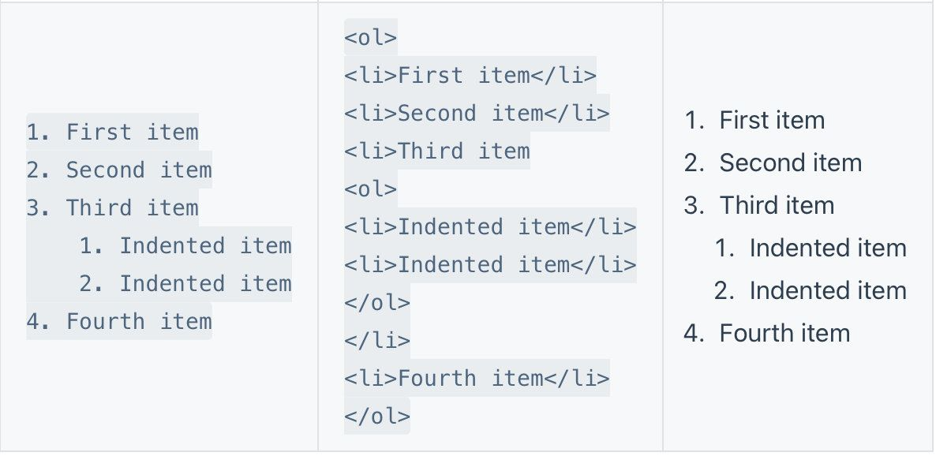The width and height of the screenshot is (936, 456).
Task: Click the final </ol> tag at bottom of code
Action: point(376,417)
